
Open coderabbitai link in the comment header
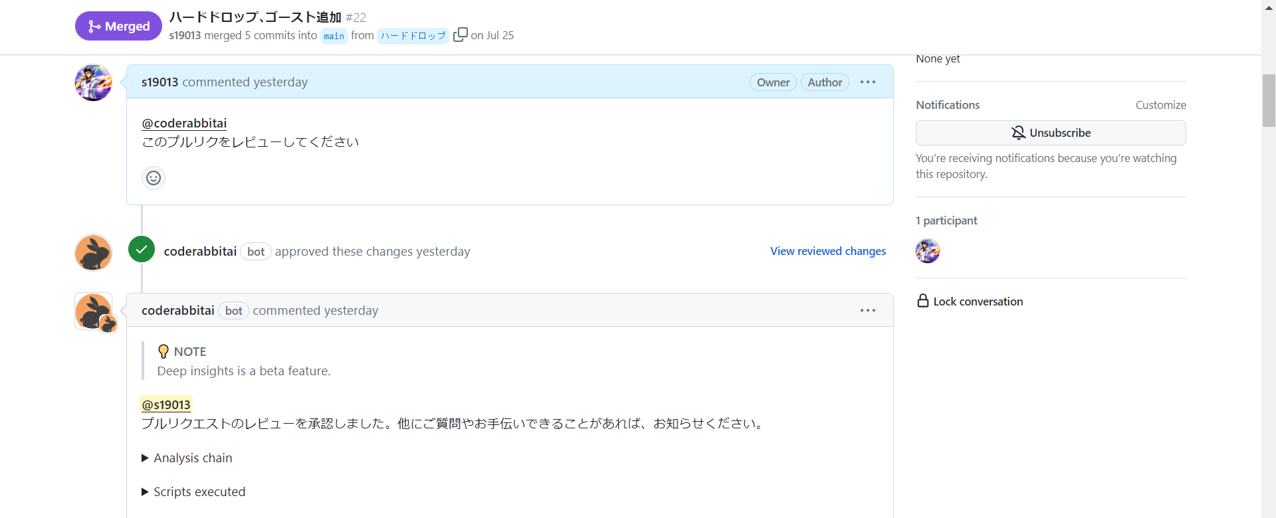tap(178, 311)
